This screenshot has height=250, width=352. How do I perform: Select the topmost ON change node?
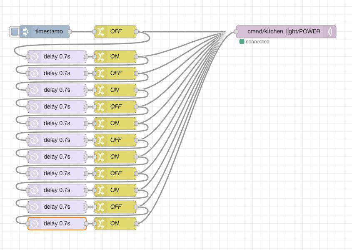click(x=115, y=57)
